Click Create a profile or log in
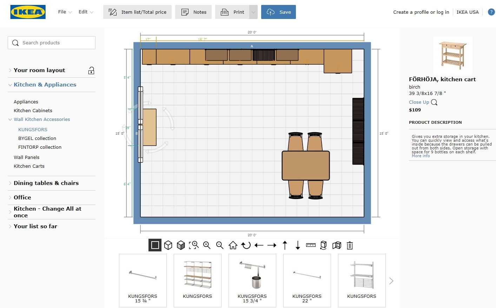The image size is (496, 308). (x=421, y=12)
